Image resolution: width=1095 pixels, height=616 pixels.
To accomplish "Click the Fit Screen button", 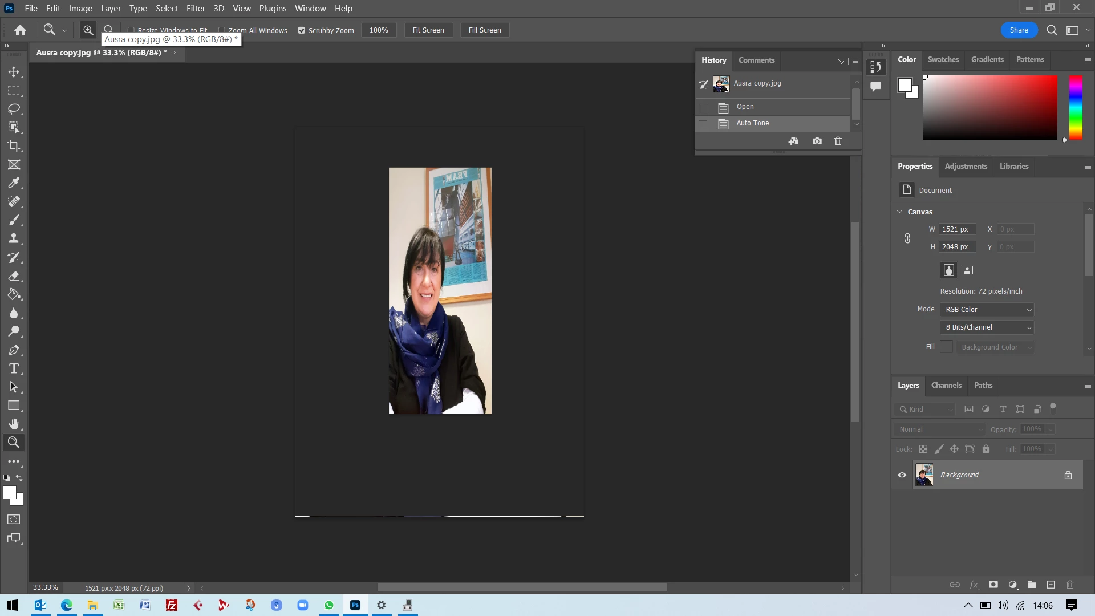I will click(428, 30).
